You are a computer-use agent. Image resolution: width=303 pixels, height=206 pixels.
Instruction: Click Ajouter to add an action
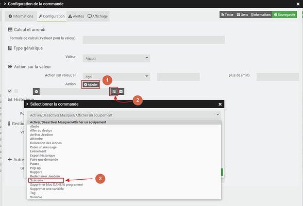coord(91,84)
